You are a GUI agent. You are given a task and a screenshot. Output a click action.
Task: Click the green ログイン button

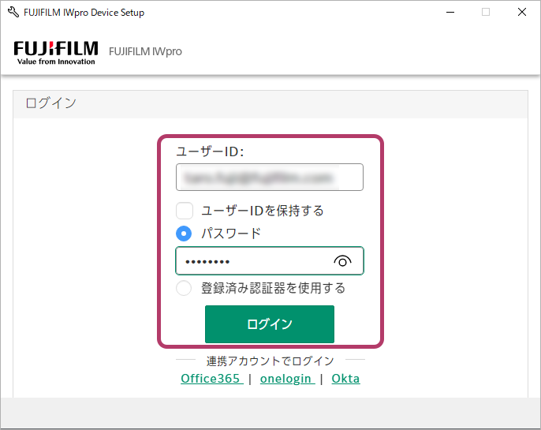tap(270, 324)
